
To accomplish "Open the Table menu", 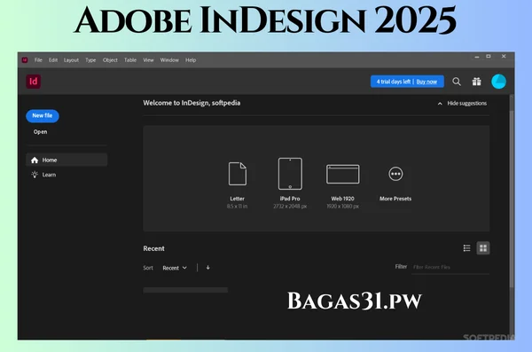I will point(130,60).
